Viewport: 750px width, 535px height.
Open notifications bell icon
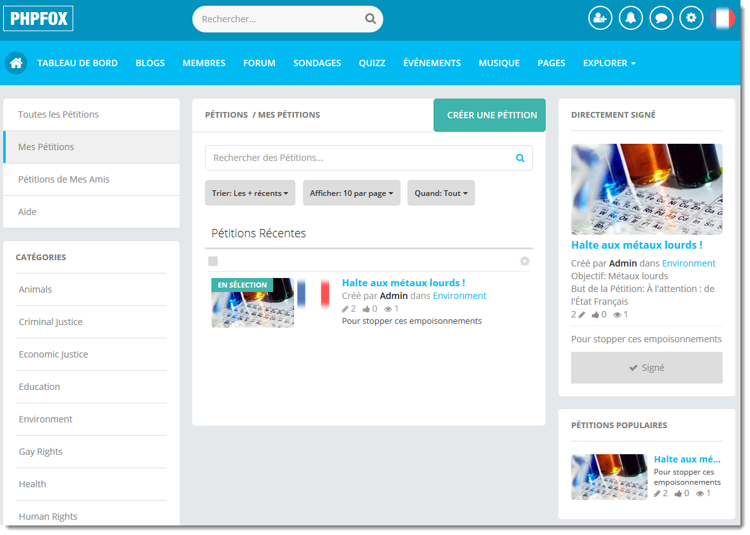(x=630, y=18)
